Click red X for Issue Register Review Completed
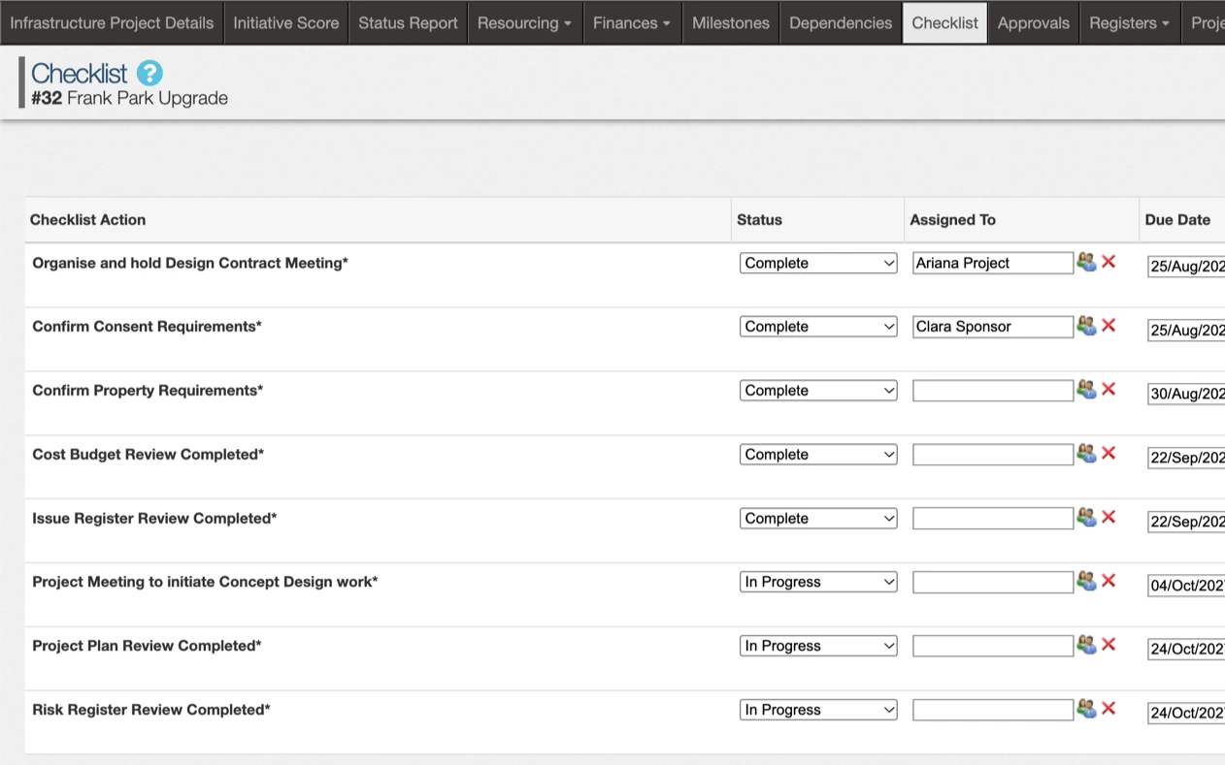 click(x=1109, y=518)
